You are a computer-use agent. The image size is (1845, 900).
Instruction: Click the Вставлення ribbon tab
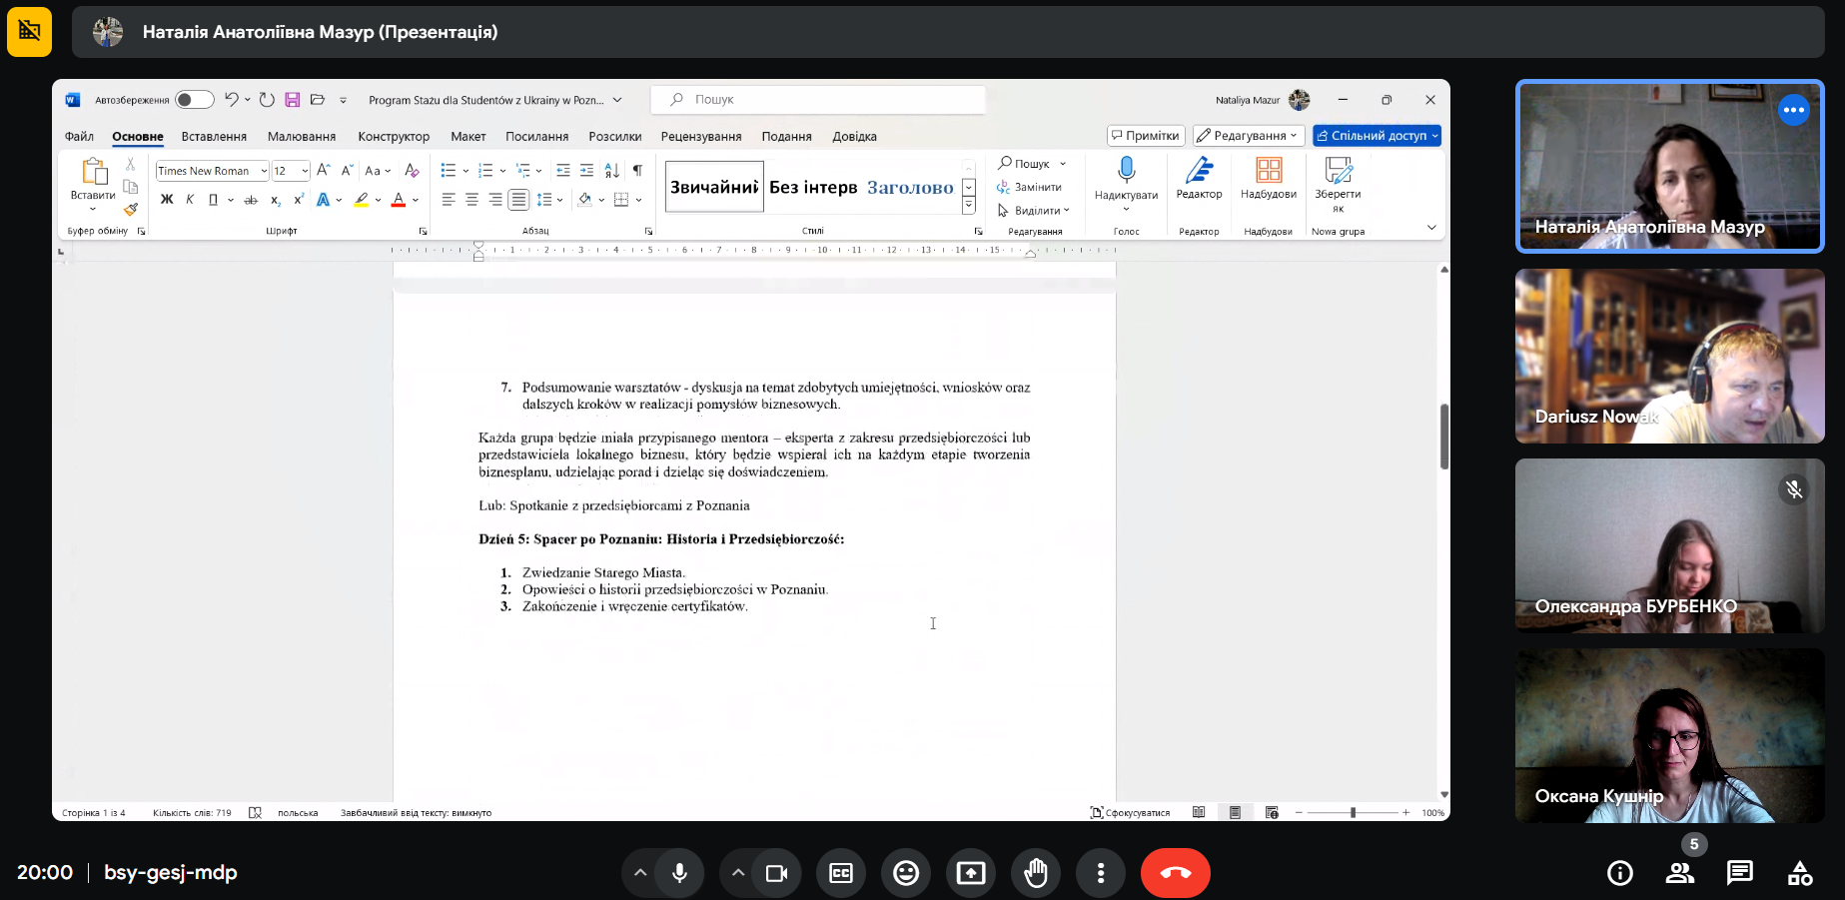tap(214, 137)
